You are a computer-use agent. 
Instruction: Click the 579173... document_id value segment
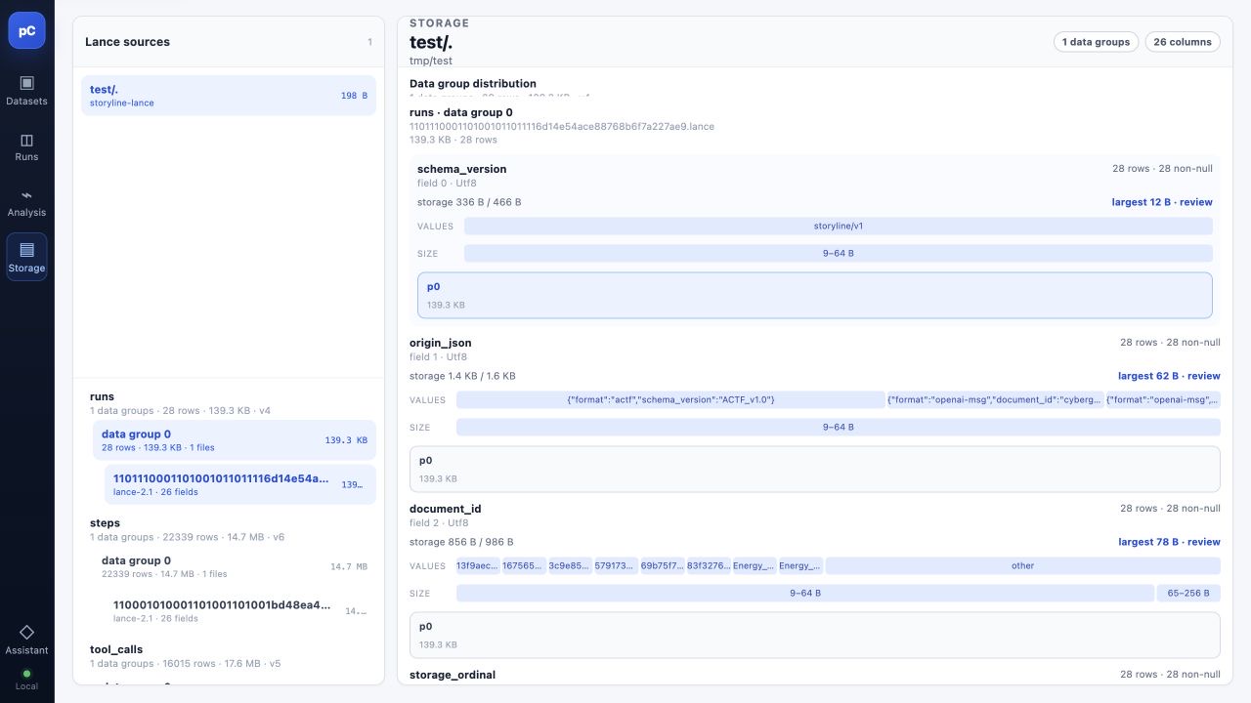click(x=616, y=565)
